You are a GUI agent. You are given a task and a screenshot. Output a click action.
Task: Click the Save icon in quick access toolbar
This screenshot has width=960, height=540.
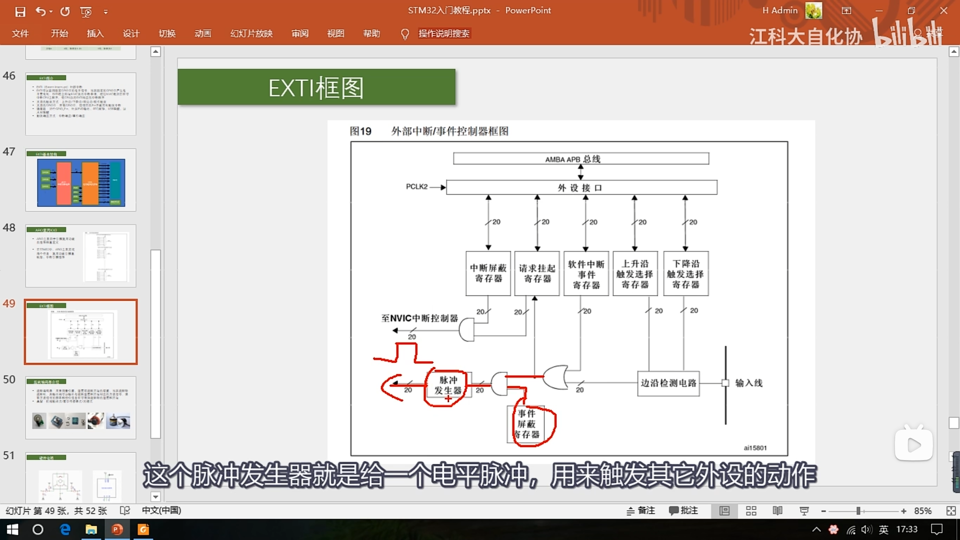pos(20,12)
